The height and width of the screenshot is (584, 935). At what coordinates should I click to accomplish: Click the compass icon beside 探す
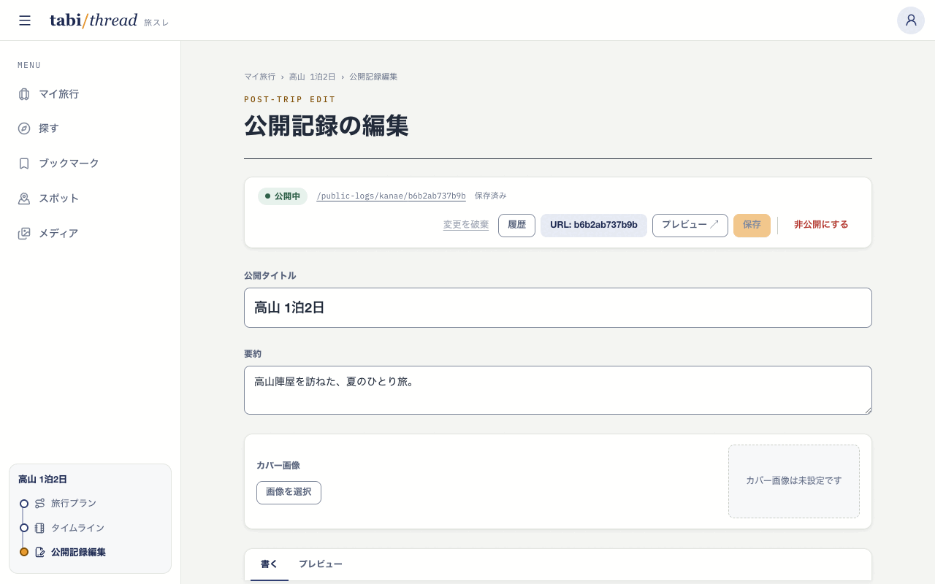tap(24, 128)
